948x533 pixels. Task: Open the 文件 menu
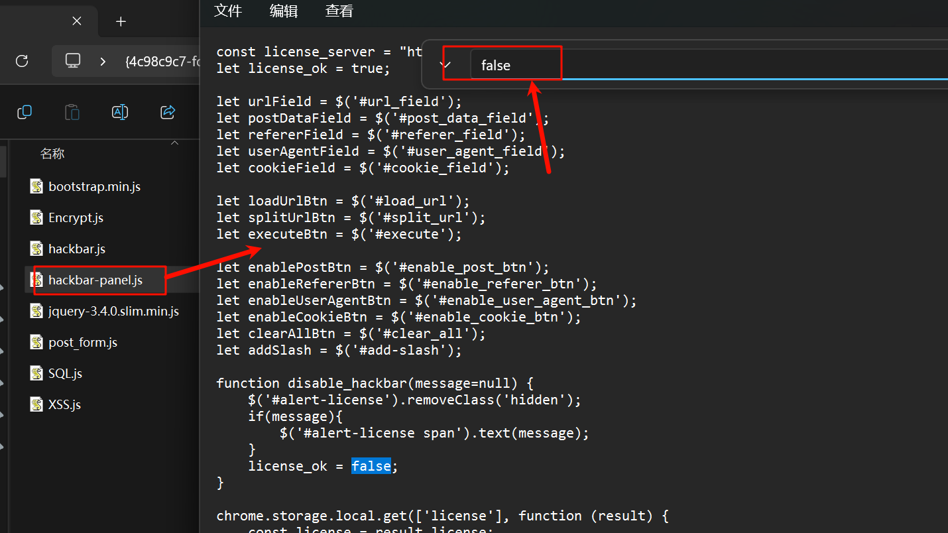pos(228,11)
